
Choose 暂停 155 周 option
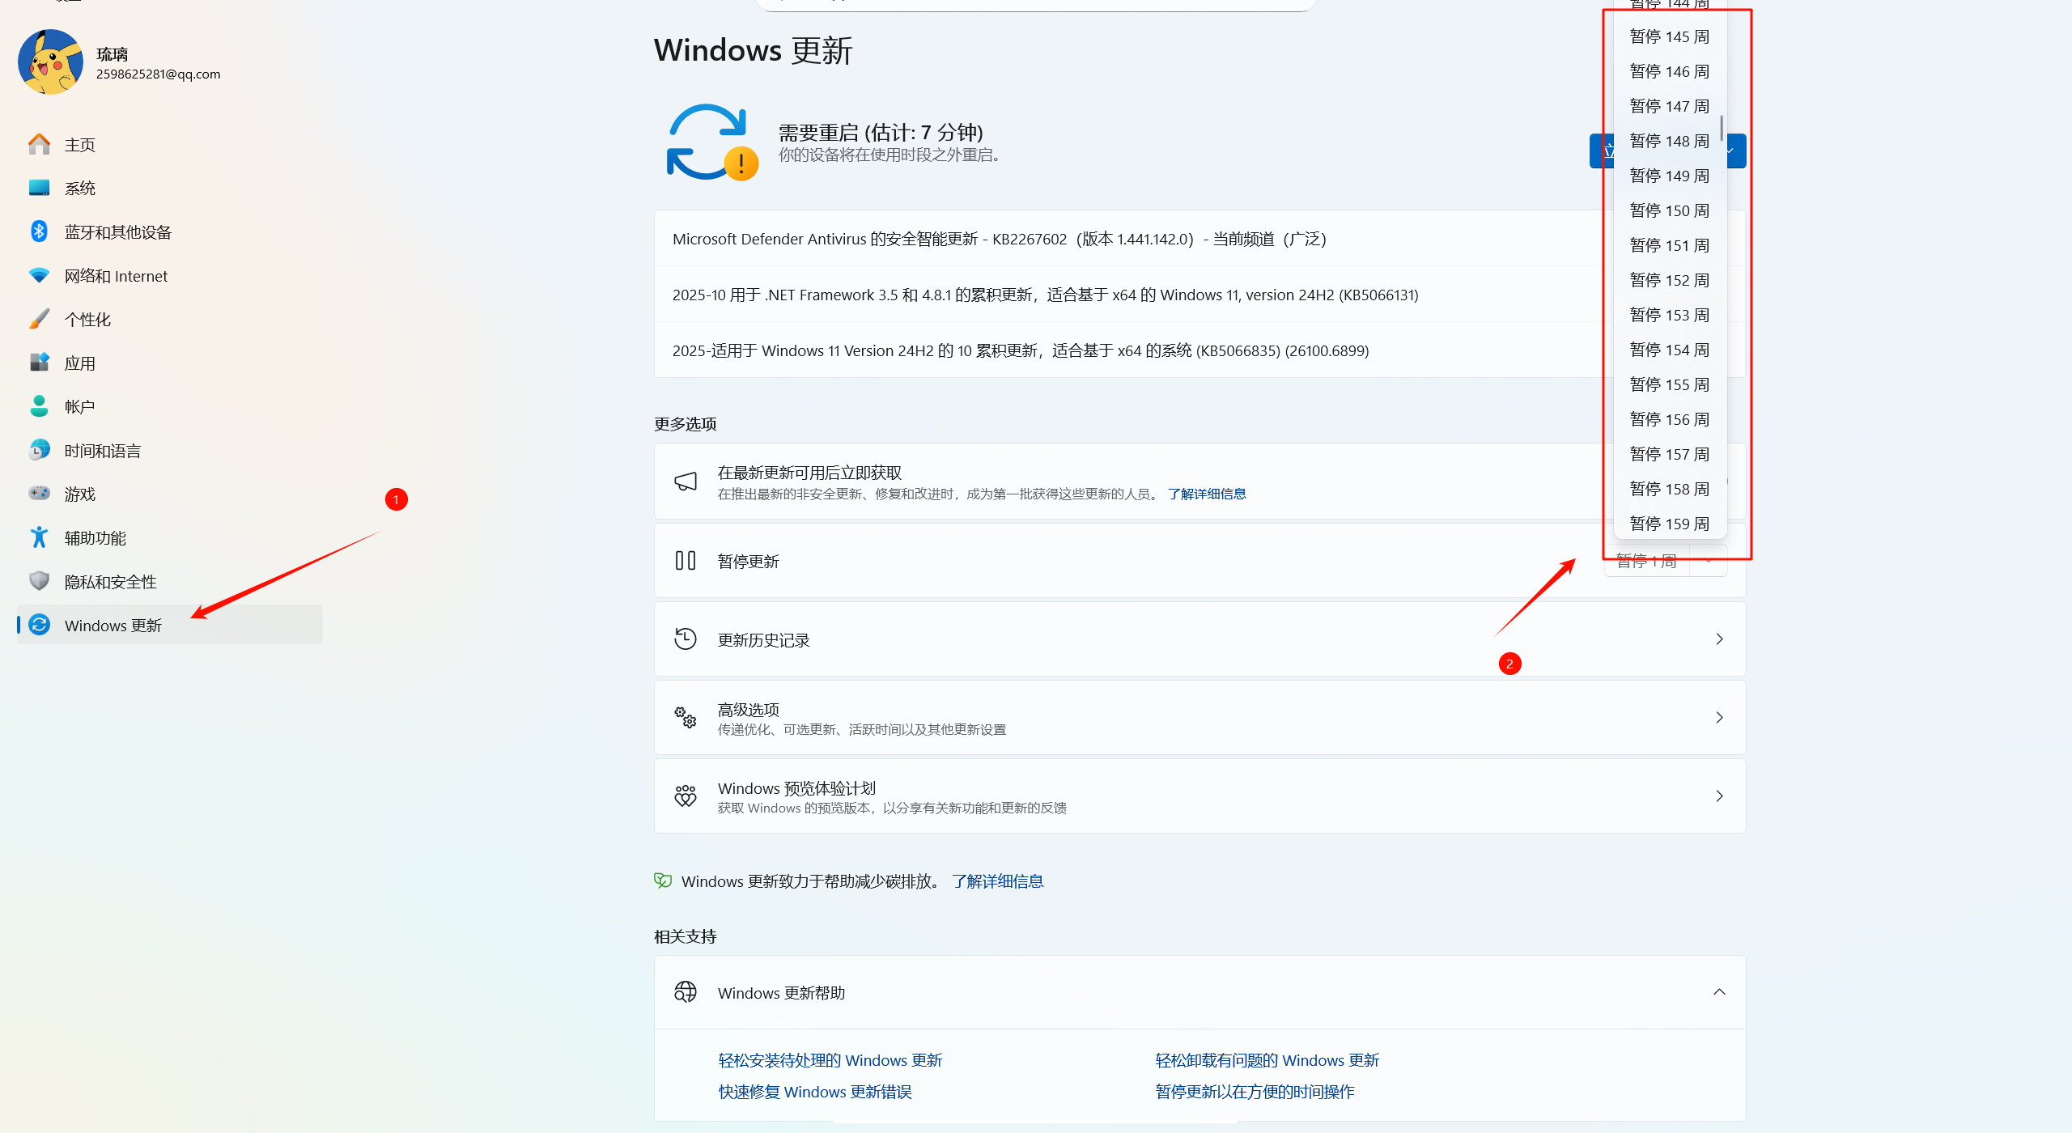(1669, 384)
